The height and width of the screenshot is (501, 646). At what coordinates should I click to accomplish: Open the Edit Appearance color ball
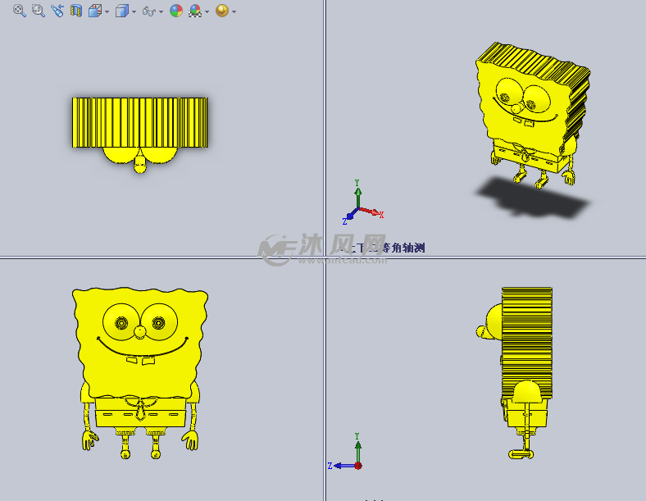click(x=176, y=11)
